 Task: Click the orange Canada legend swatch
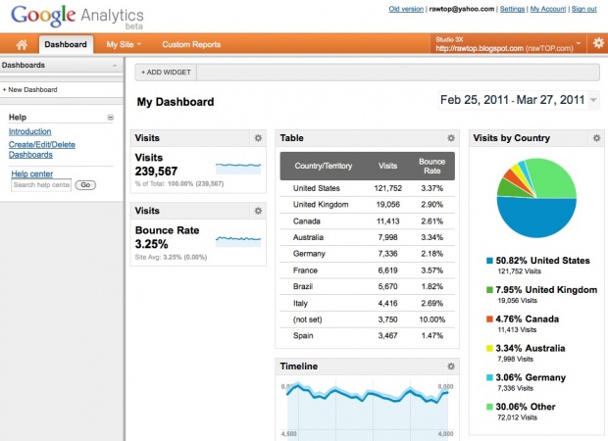pyautogui.click(x=489, y=318)
